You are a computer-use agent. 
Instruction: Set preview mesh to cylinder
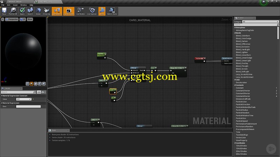click(27, 84)
